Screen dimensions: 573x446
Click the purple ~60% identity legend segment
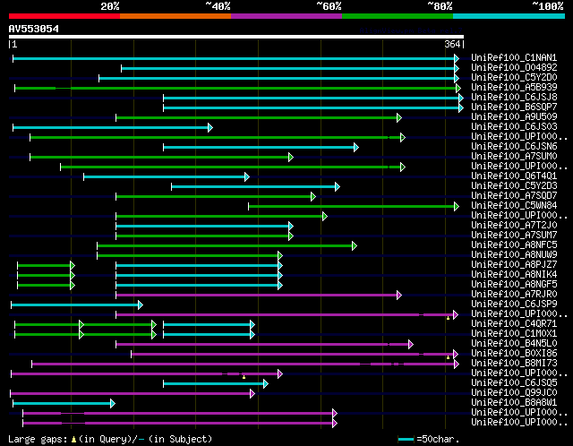286,16
